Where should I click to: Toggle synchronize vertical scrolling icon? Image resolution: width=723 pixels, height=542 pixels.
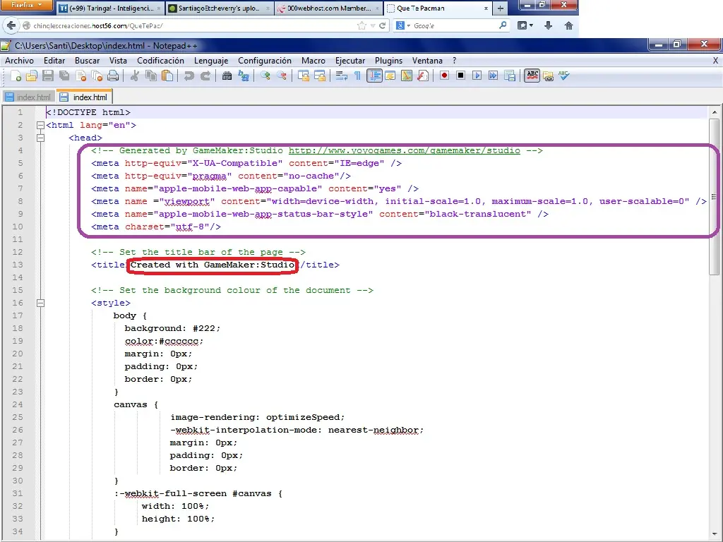(304, 76)
